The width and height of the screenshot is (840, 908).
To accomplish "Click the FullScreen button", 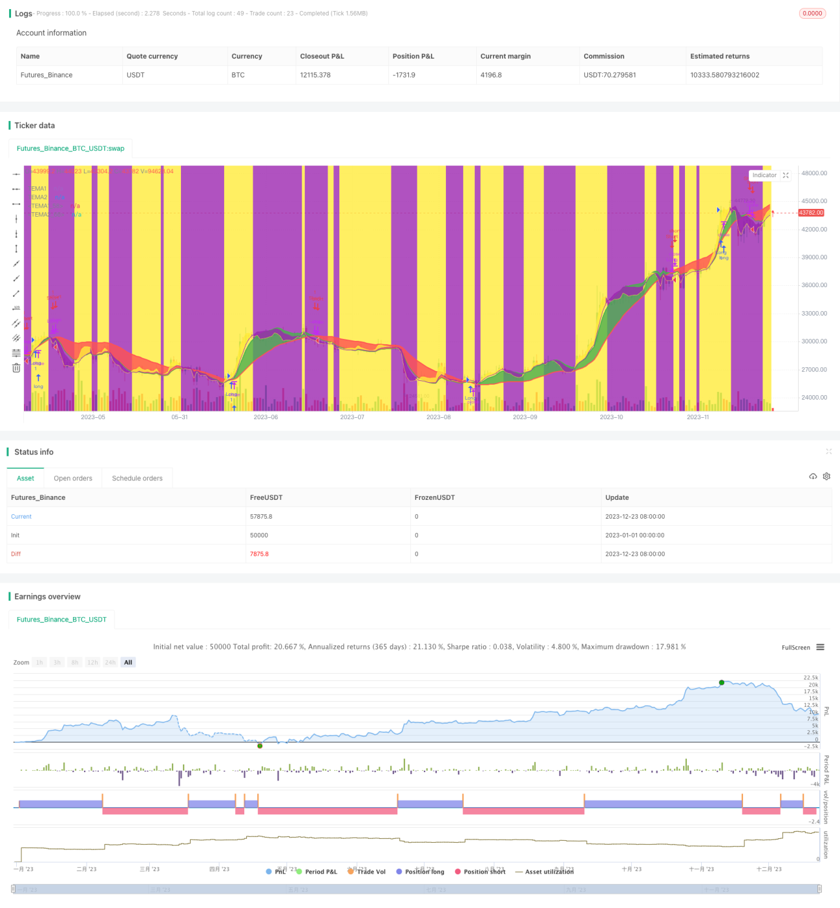I will pos(795,647).
